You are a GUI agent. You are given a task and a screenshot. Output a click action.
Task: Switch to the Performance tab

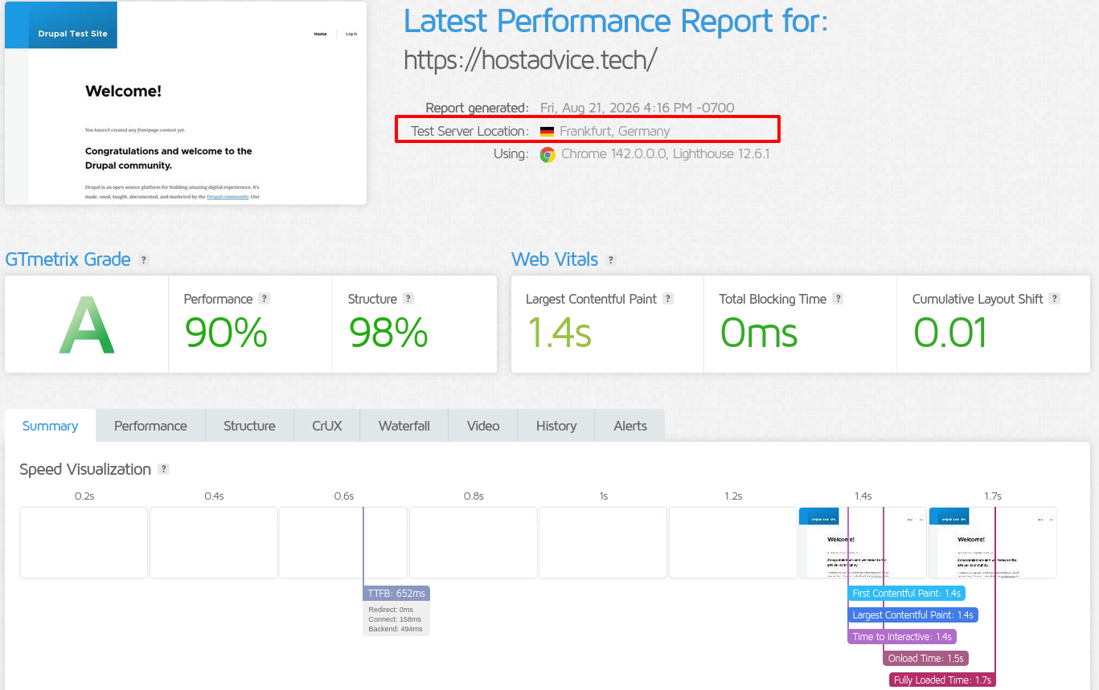[x=150, y=426]
